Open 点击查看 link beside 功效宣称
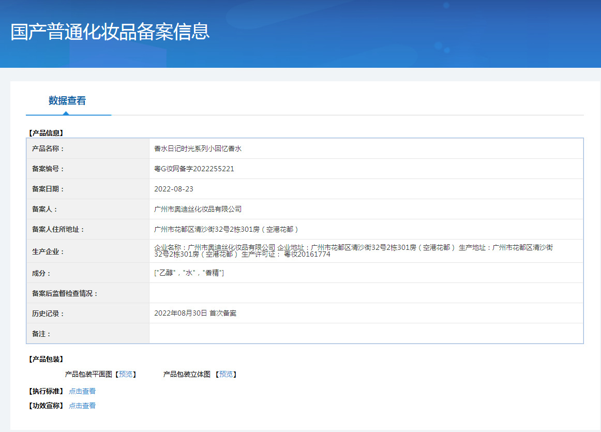Screen dimensions: 601x432 point(82,406)
